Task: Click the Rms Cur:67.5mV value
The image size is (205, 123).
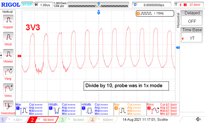Action: coord(169,105)
